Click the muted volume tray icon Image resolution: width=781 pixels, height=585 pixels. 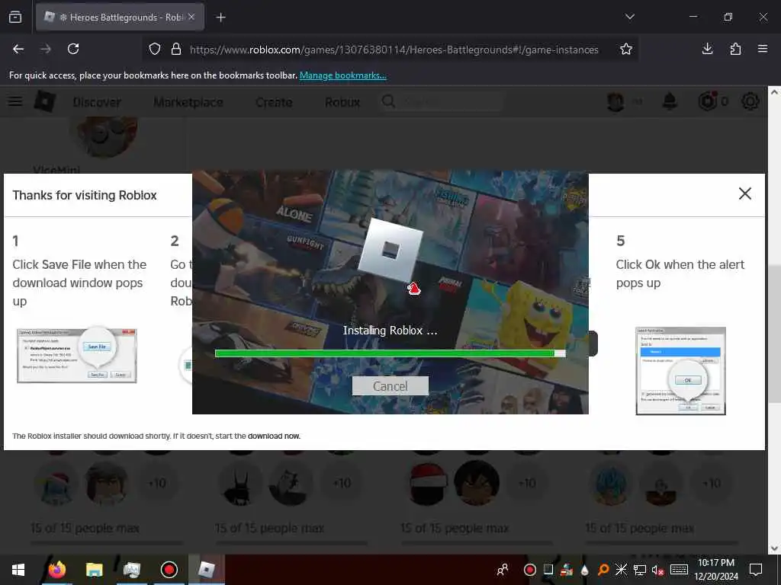tap(657, 570)
